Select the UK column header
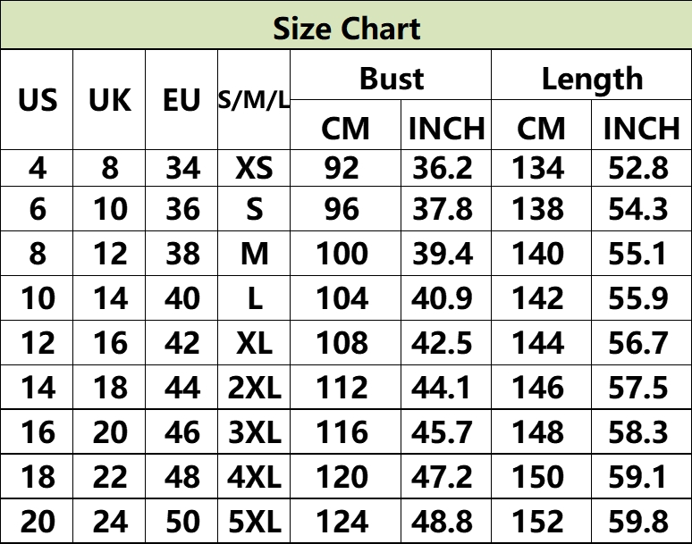Screen dimensions: 692x544 coord(109,100)
